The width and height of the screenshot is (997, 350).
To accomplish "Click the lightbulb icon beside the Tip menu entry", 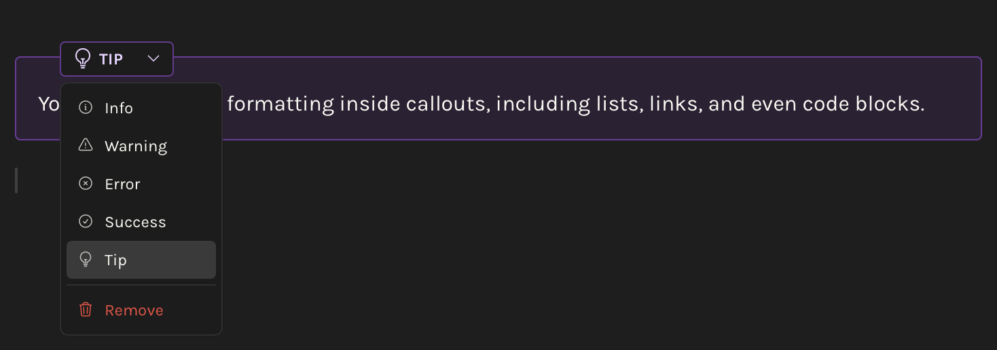I will point(86,259).
